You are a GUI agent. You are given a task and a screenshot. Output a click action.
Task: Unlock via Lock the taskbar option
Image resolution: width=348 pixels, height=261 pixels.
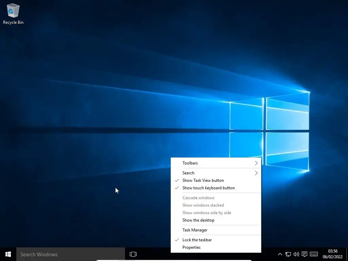coord(216,240)
